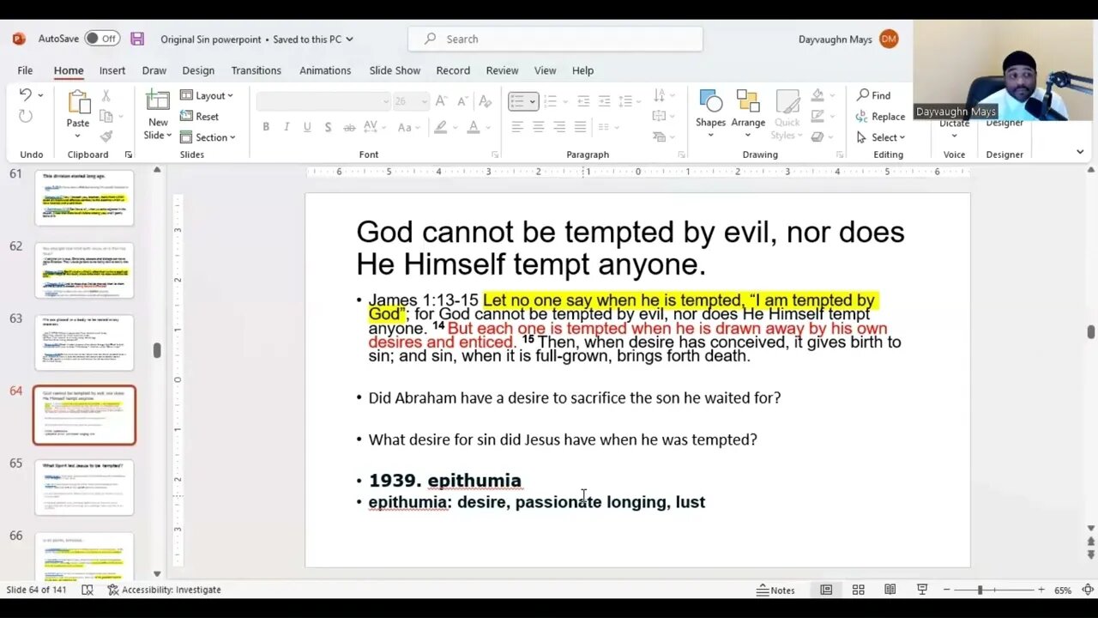
Task: Open Font dialog launcher
Action: click(x=495, y=154)
